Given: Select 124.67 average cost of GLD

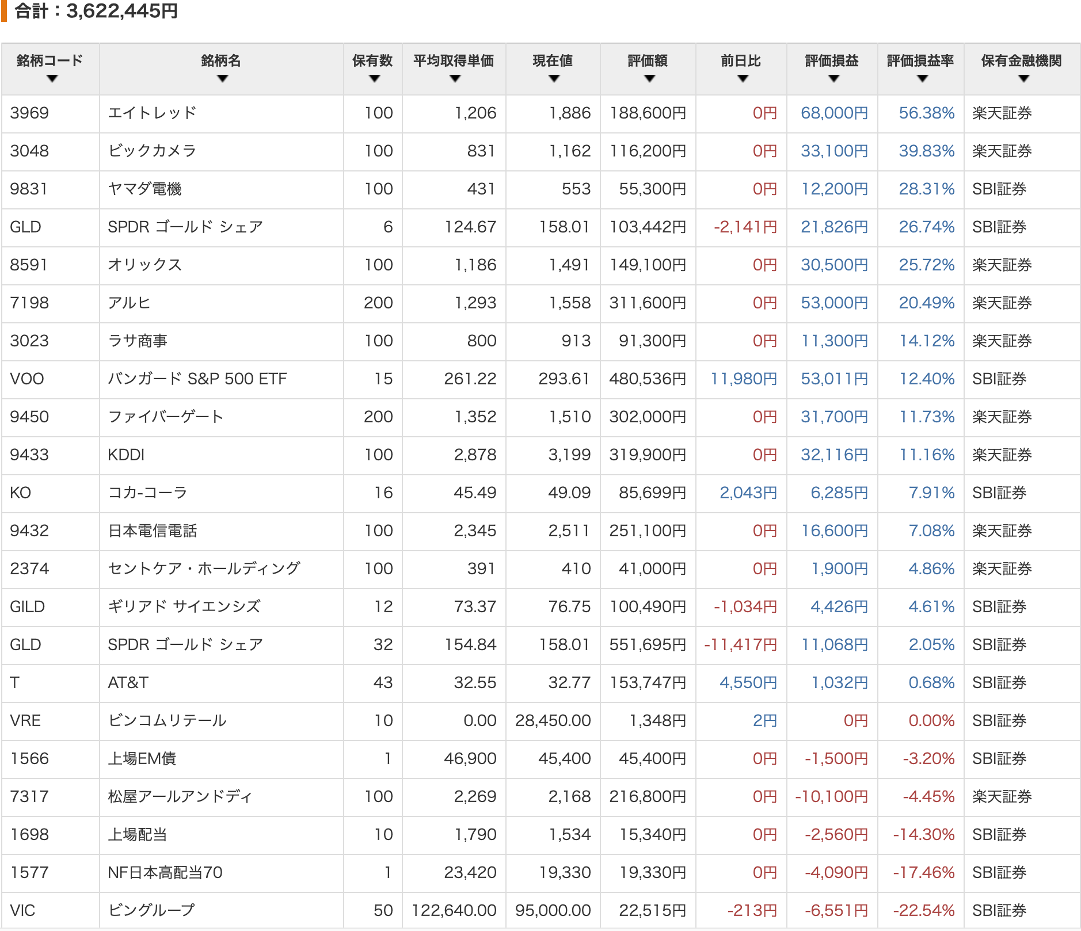Looking at the screenshot, I should pyautogui.click(x=470, y=227).
